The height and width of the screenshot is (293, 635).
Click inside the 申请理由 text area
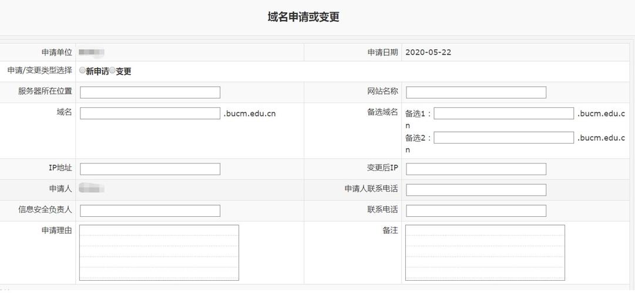point(159,253)
